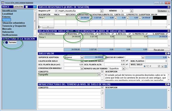172x111 pixels.
Task: Click plus icon in Suelo Valor header
Action: point(166,53)
